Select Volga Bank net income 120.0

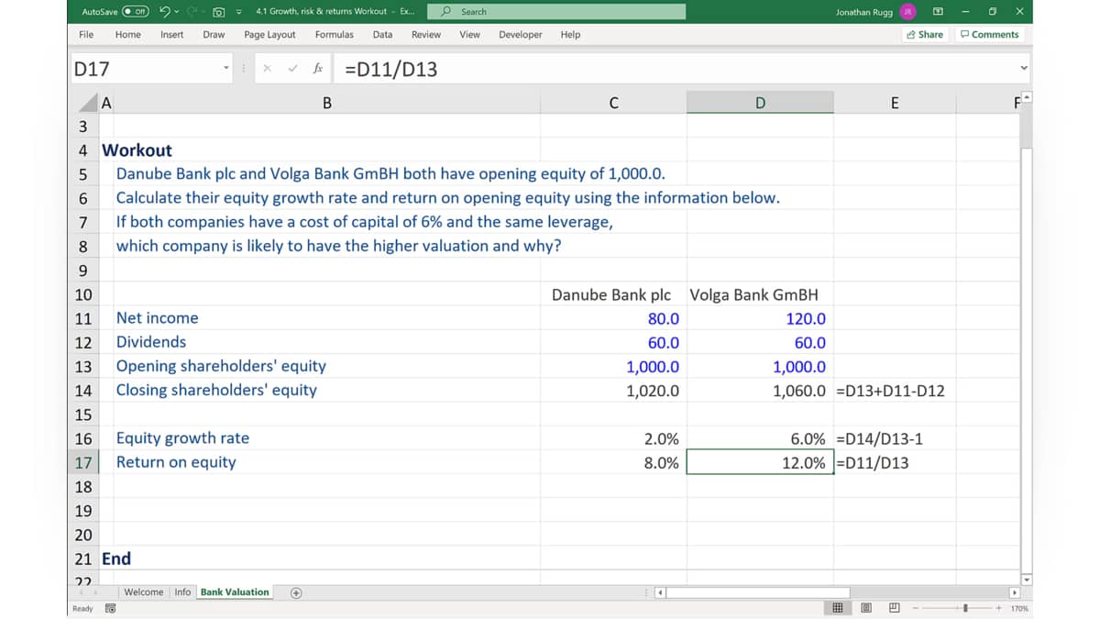pos(760,318)
